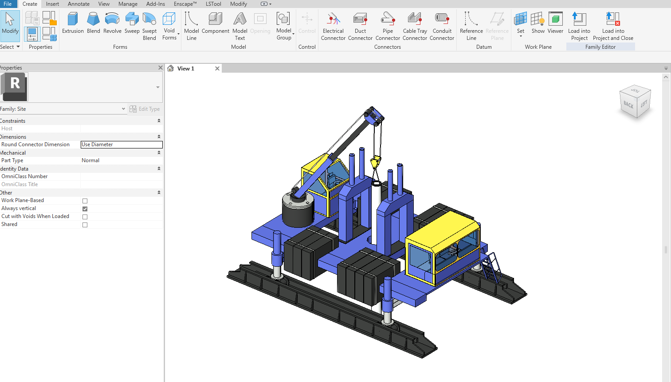
Task: Open the Enscape ribbon tab
Action: click(x=185, y=4)
